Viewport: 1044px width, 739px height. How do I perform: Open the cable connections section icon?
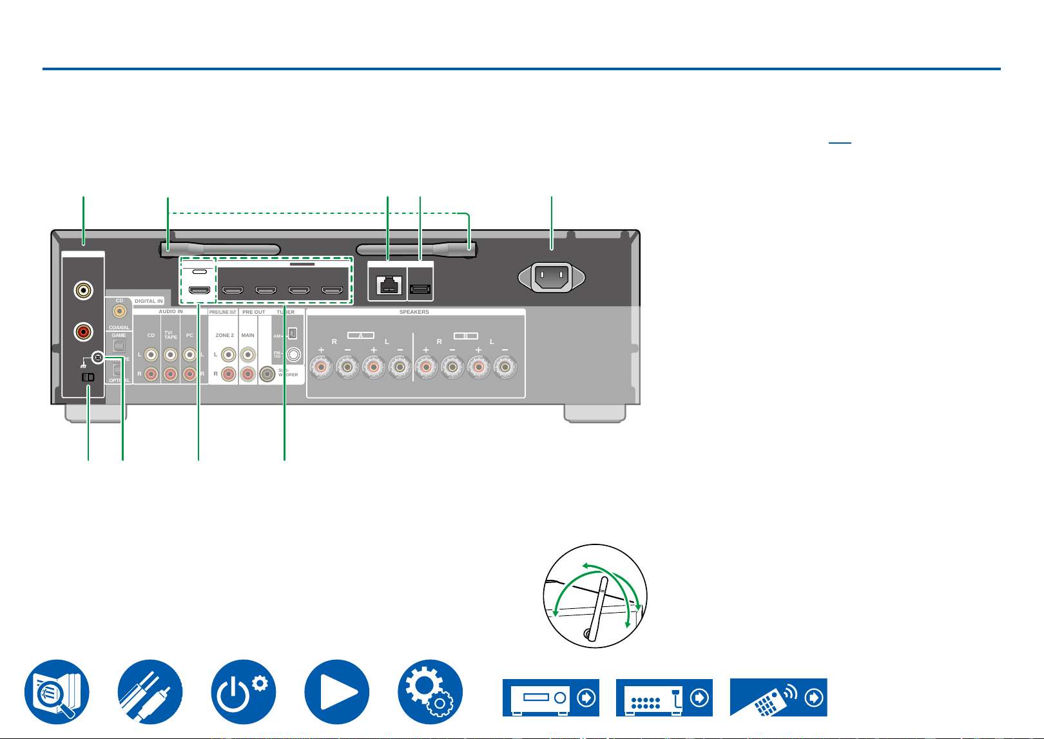coord(150,692)
